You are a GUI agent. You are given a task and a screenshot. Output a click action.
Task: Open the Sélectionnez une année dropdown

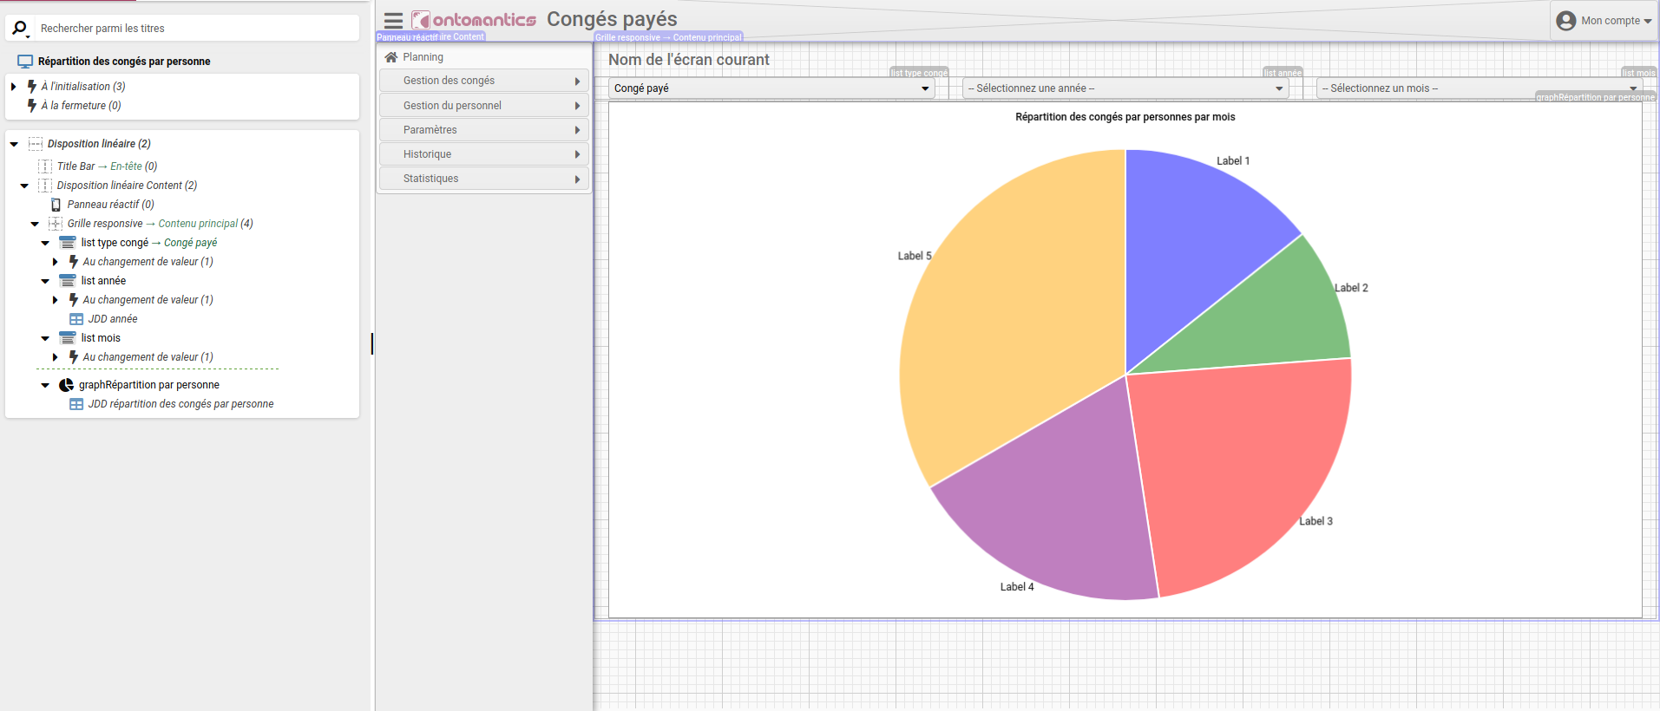point(1125,88)
